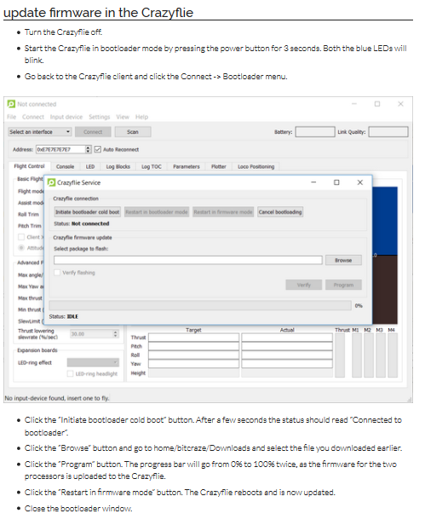This screenshot has width=425, height=525.
Task: Open the Select an interface dropdown
Action: click(x=40, y=132)
